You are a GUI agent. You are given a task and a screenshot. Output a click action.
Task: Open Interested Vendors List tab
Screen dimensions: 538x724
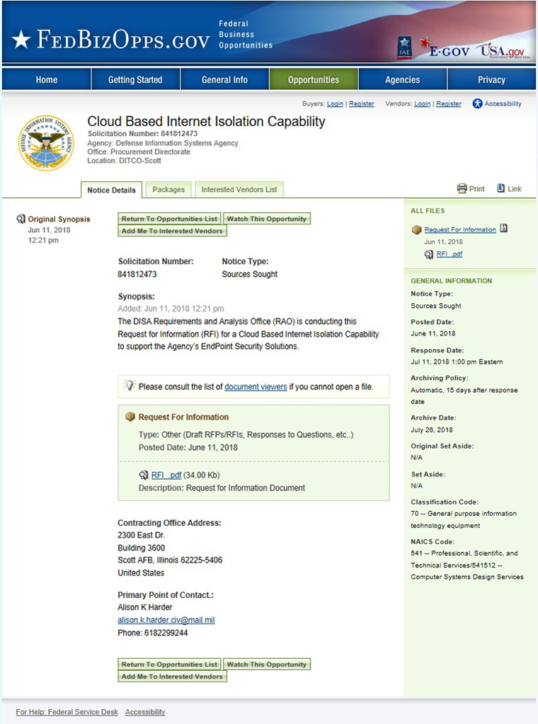(239, 189)
